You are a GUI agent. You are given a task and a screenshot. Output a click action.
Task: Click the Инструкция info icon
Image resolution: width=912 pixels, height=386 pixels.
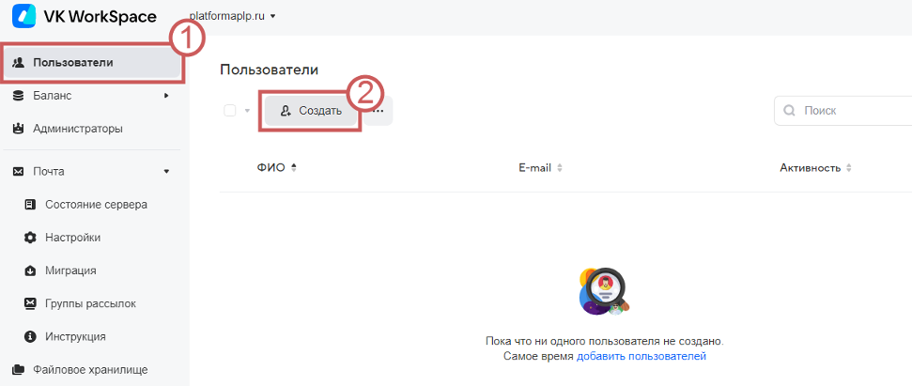(x=30, y=336)
